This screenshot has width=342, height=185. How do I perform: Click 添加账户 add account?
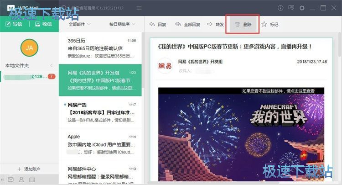pos(29,169)
